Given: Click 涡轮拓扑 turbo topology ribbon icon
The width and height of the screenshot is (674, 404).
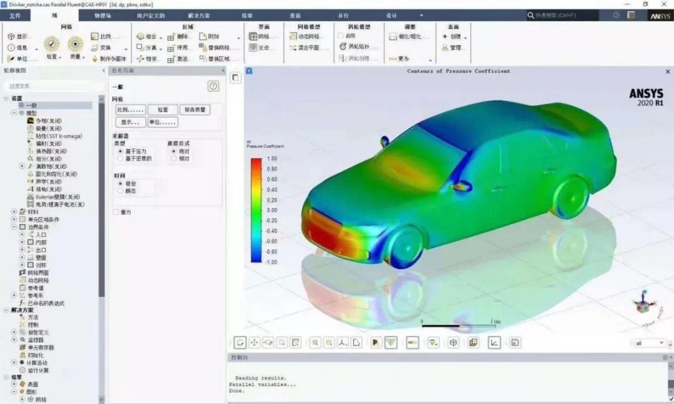Looking at the screenshot, I should [343, 46].
